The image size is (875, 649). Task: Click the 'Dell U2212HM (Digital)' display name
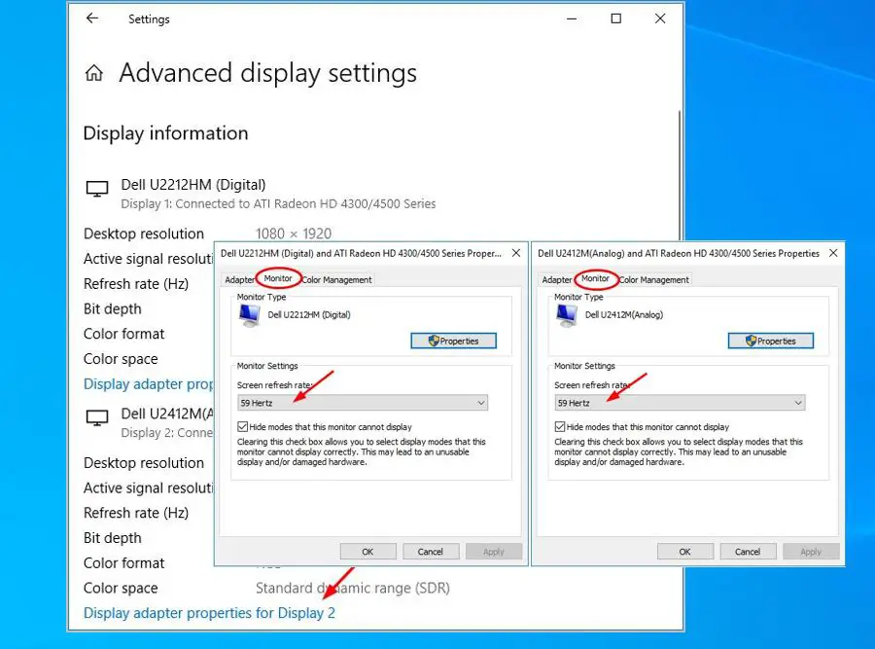pyautogui.click(x=193, y=185)
